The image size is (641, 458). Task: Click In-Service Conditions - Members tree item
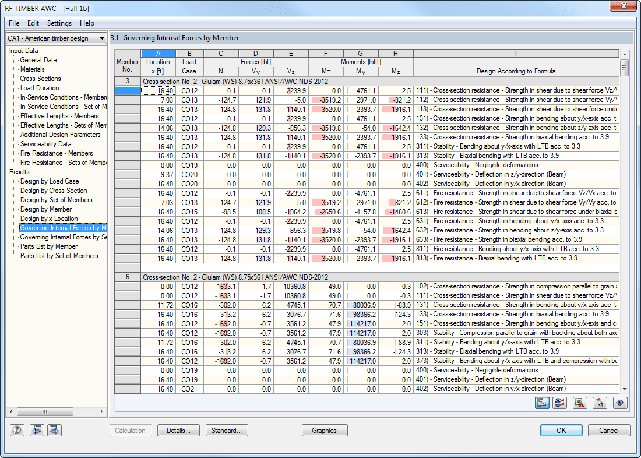pyautogui.click(x=64, y=97)
